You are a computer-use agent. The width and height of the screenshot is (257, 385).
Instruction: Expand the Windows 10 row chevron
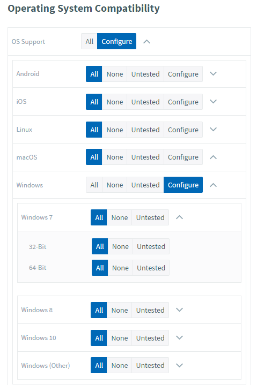tap(180, 338)
